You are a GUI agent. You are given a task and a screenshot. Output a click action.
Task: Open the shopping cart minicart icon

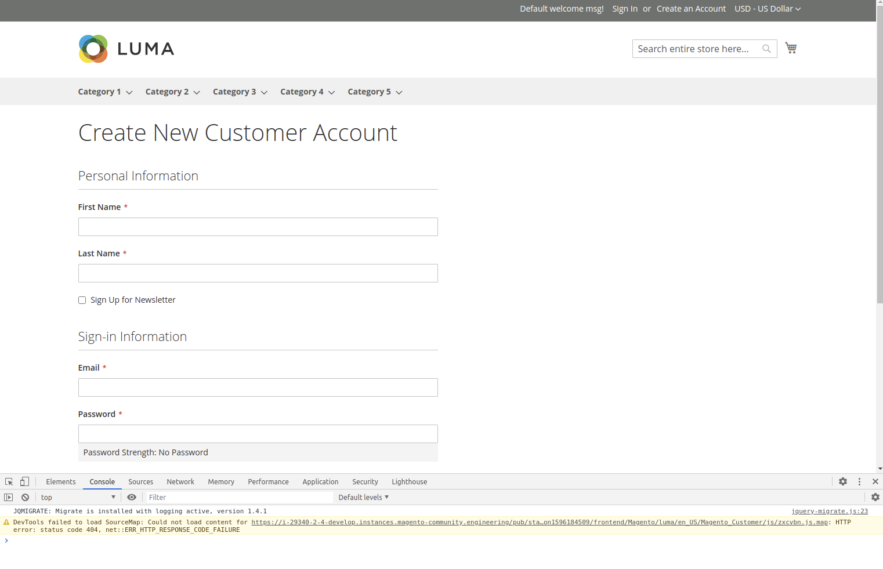(791, 48)
